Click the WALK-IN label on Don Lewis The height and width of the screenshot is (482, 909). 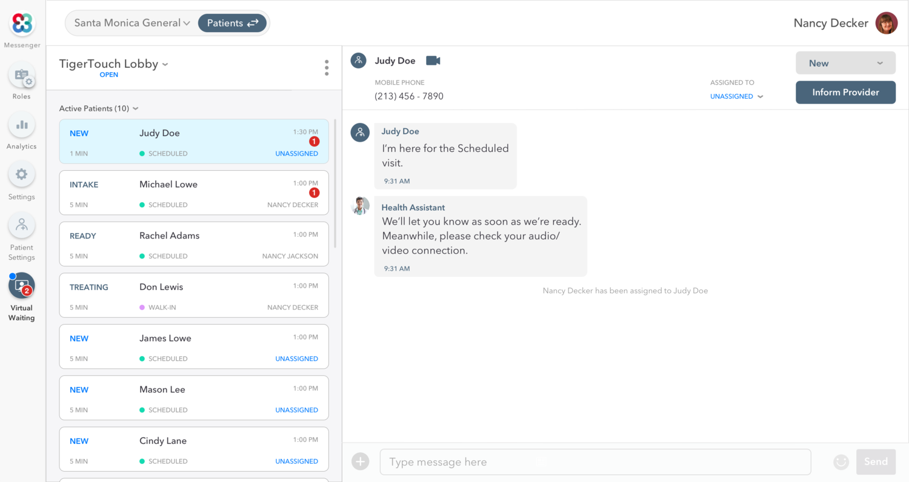point(162,308)
